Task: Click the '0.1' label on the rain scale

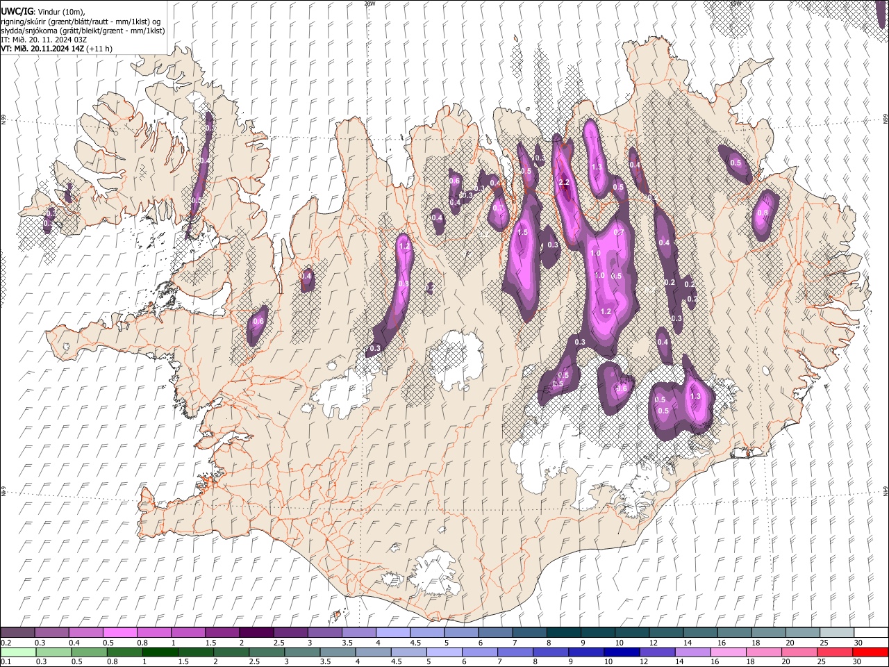Action: point(6,662)
